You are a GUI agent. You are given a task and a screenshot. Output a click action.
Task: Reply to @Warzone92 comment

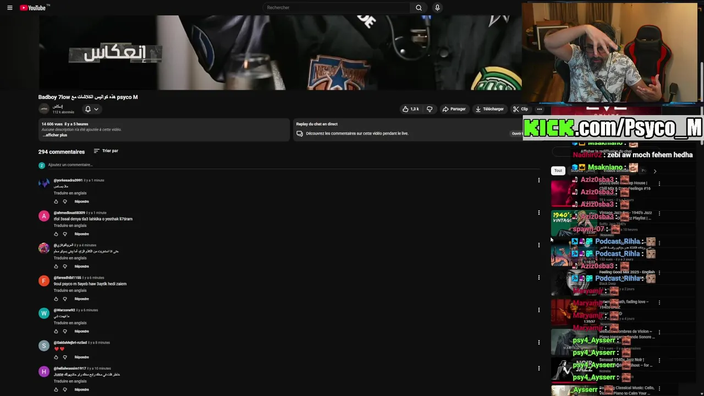point(81,331)
